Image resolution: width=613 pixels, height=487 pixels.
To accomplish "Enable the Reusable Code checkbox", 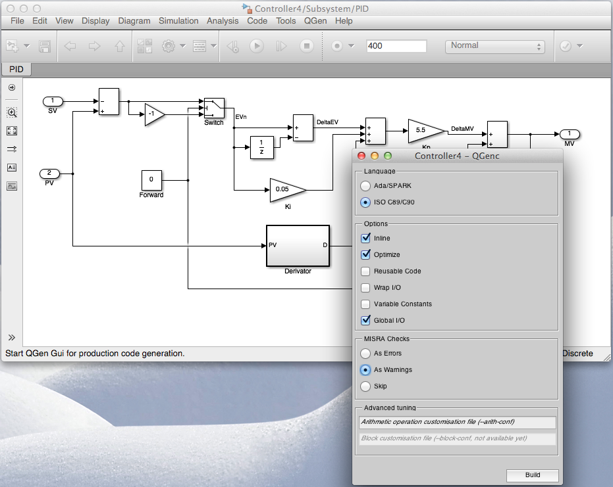I will (x=367, y=271).
